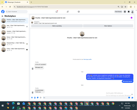Click the message containing the phone number
This screenshot has width=137, height=110.
tap(39, 91)
